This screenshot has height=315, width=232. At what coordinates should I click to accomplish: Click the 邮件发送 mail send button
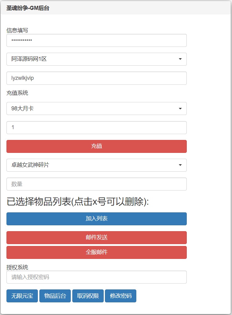(96, 238)
